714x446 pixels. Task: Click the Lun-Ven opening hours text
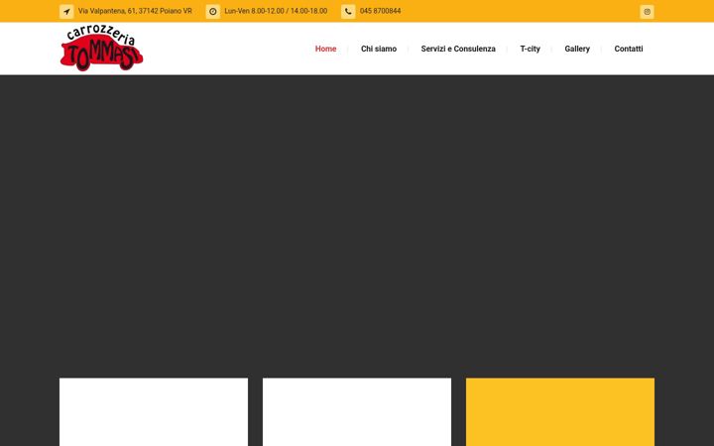pos(276,11)
